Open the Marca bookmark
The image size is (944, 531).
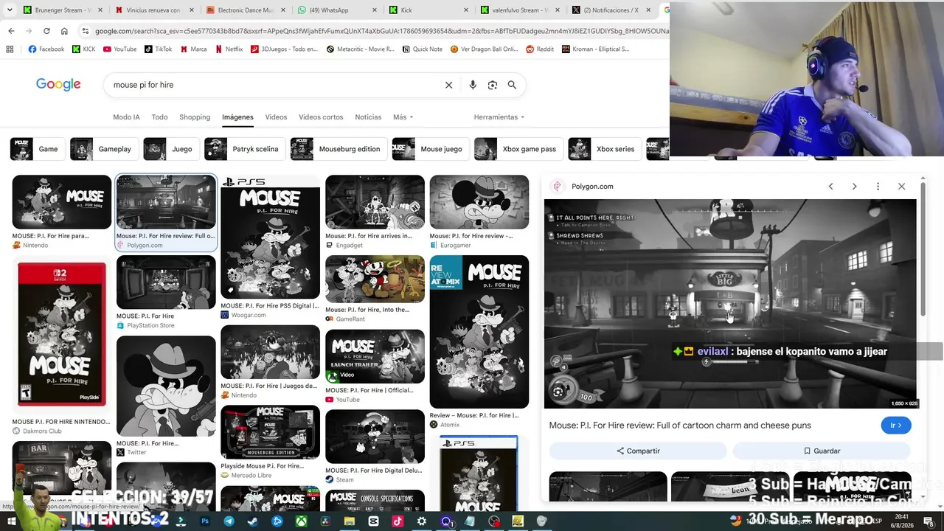[192, 49]
